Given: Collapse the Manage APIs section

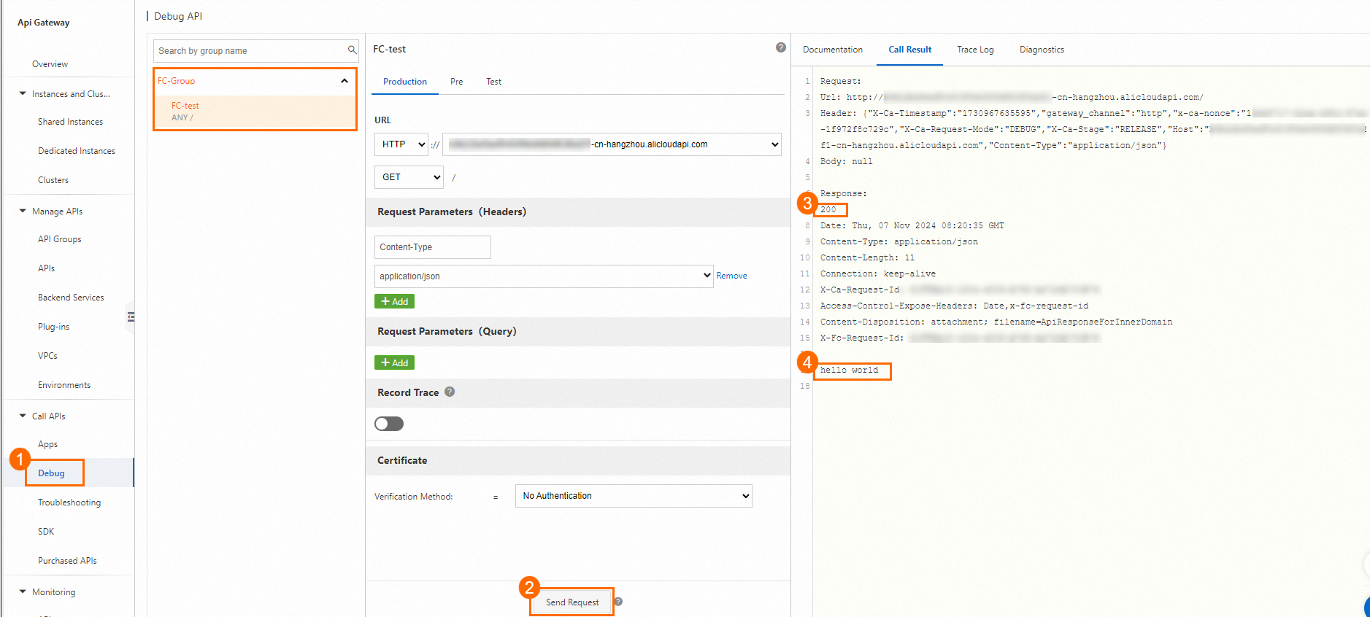Looking at the screenshot, I should click(23, 211).
